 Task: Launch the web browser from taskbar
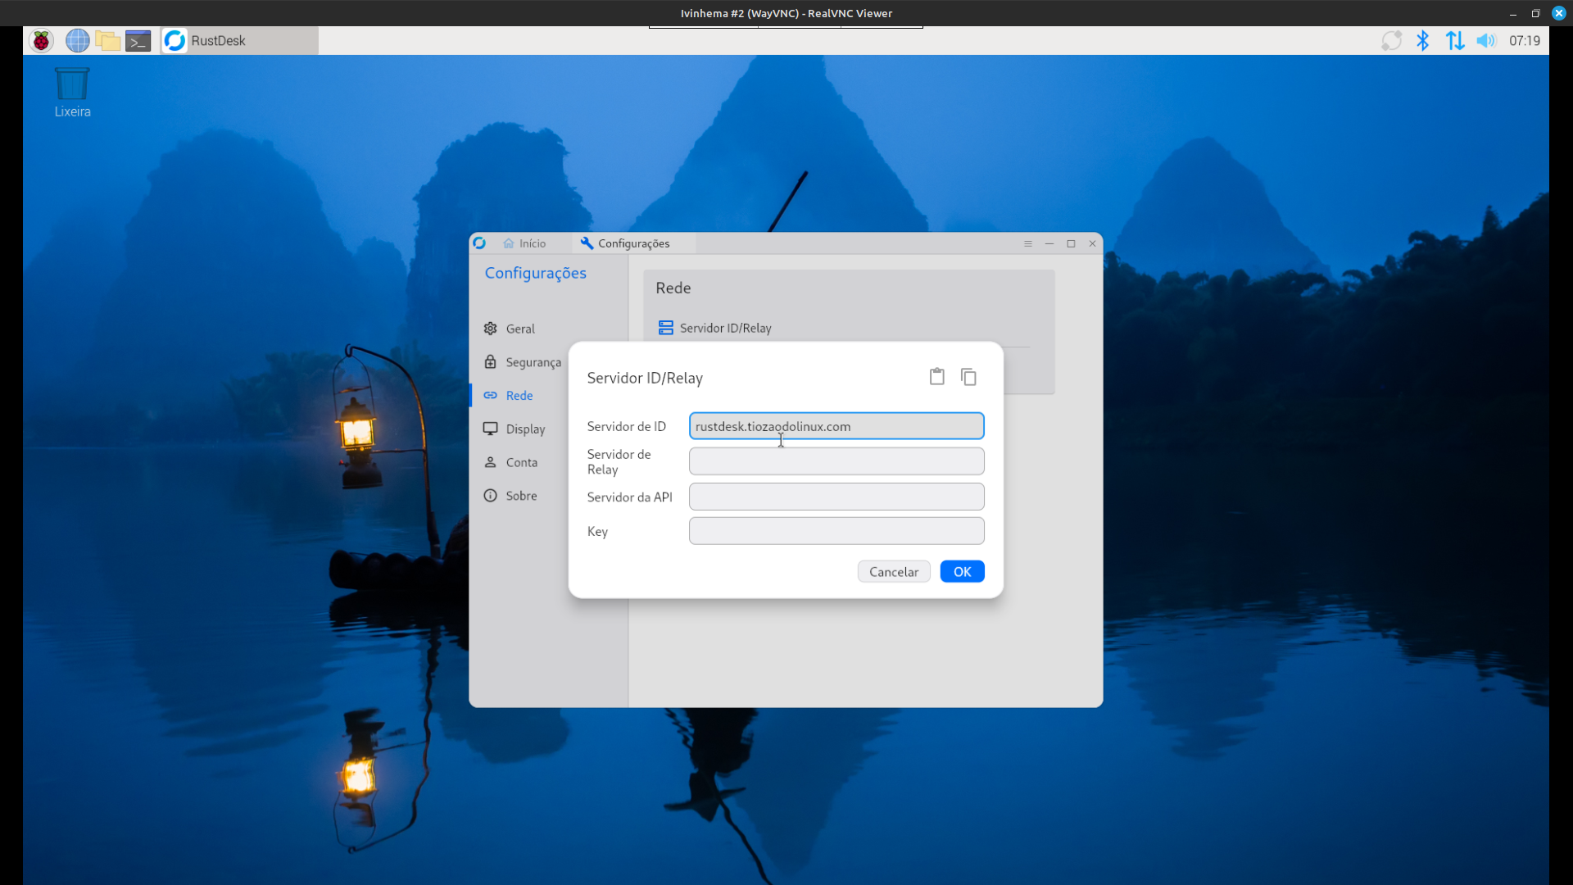pos(77,40)
